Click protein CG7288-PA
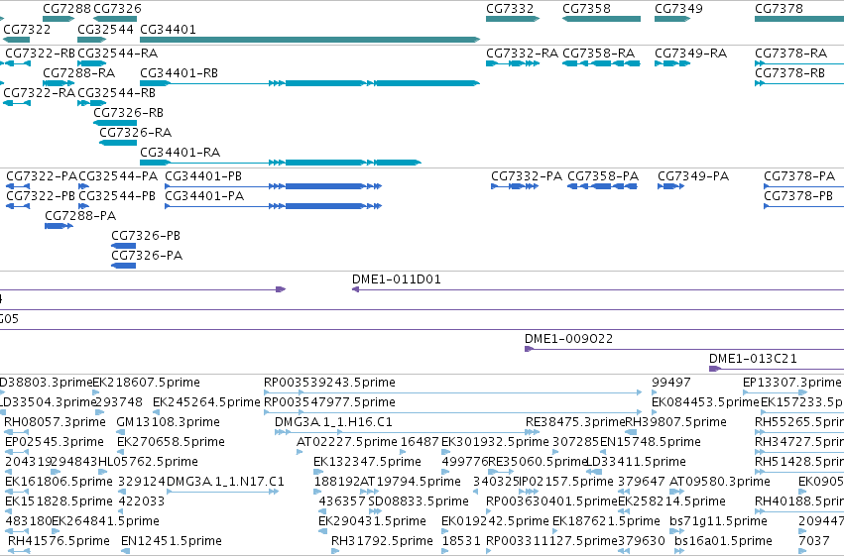The height and width of the screenshot is (556, 844). (x=80, y=216)
